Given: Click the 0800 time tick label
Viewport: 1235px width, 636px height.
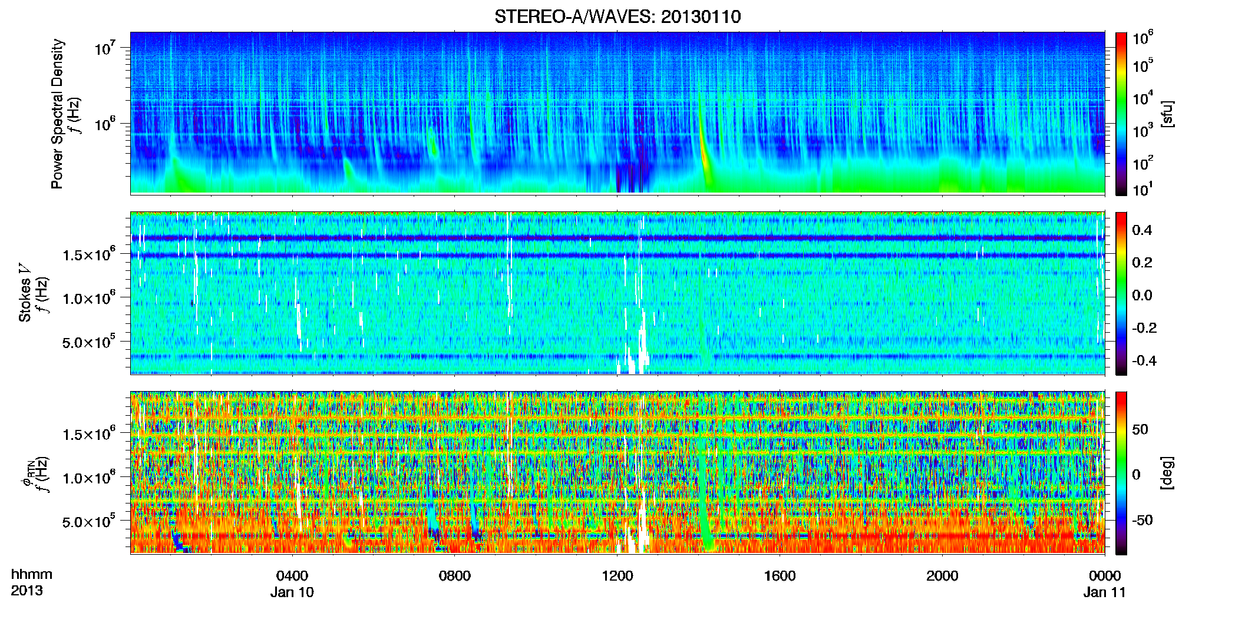Looking at the screenshot, I should click(455, 576).
